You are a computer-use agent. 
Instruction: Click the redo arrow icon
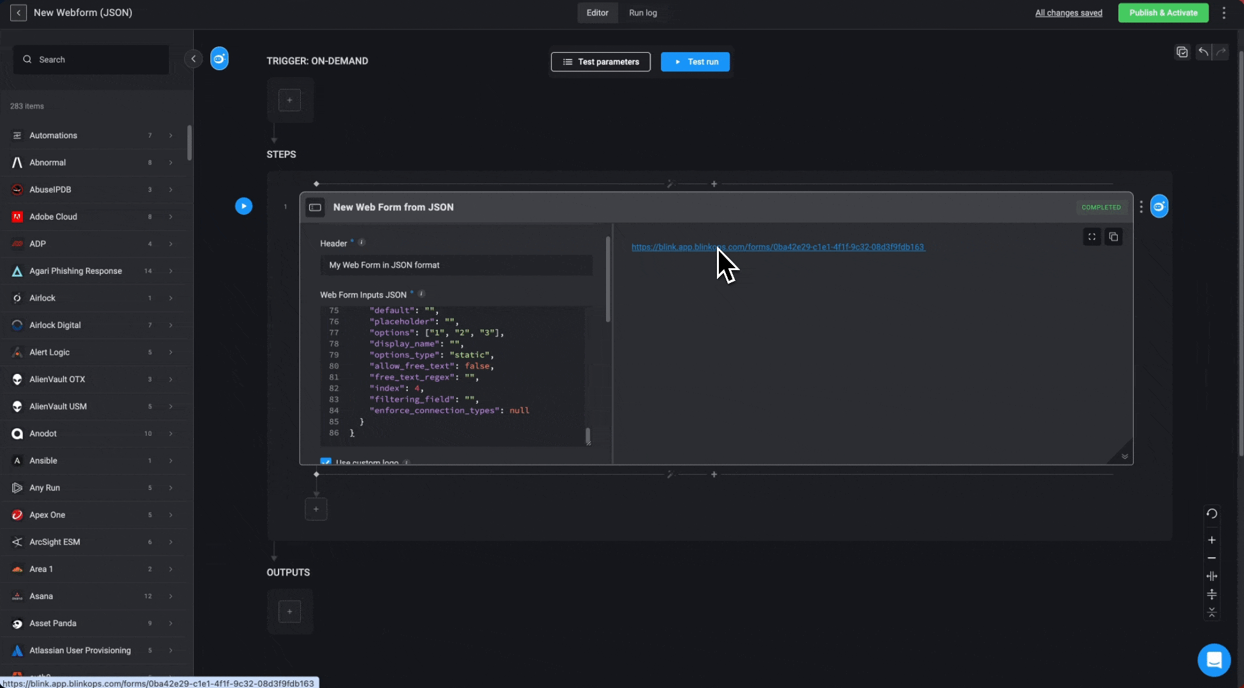pos(1221,52)
